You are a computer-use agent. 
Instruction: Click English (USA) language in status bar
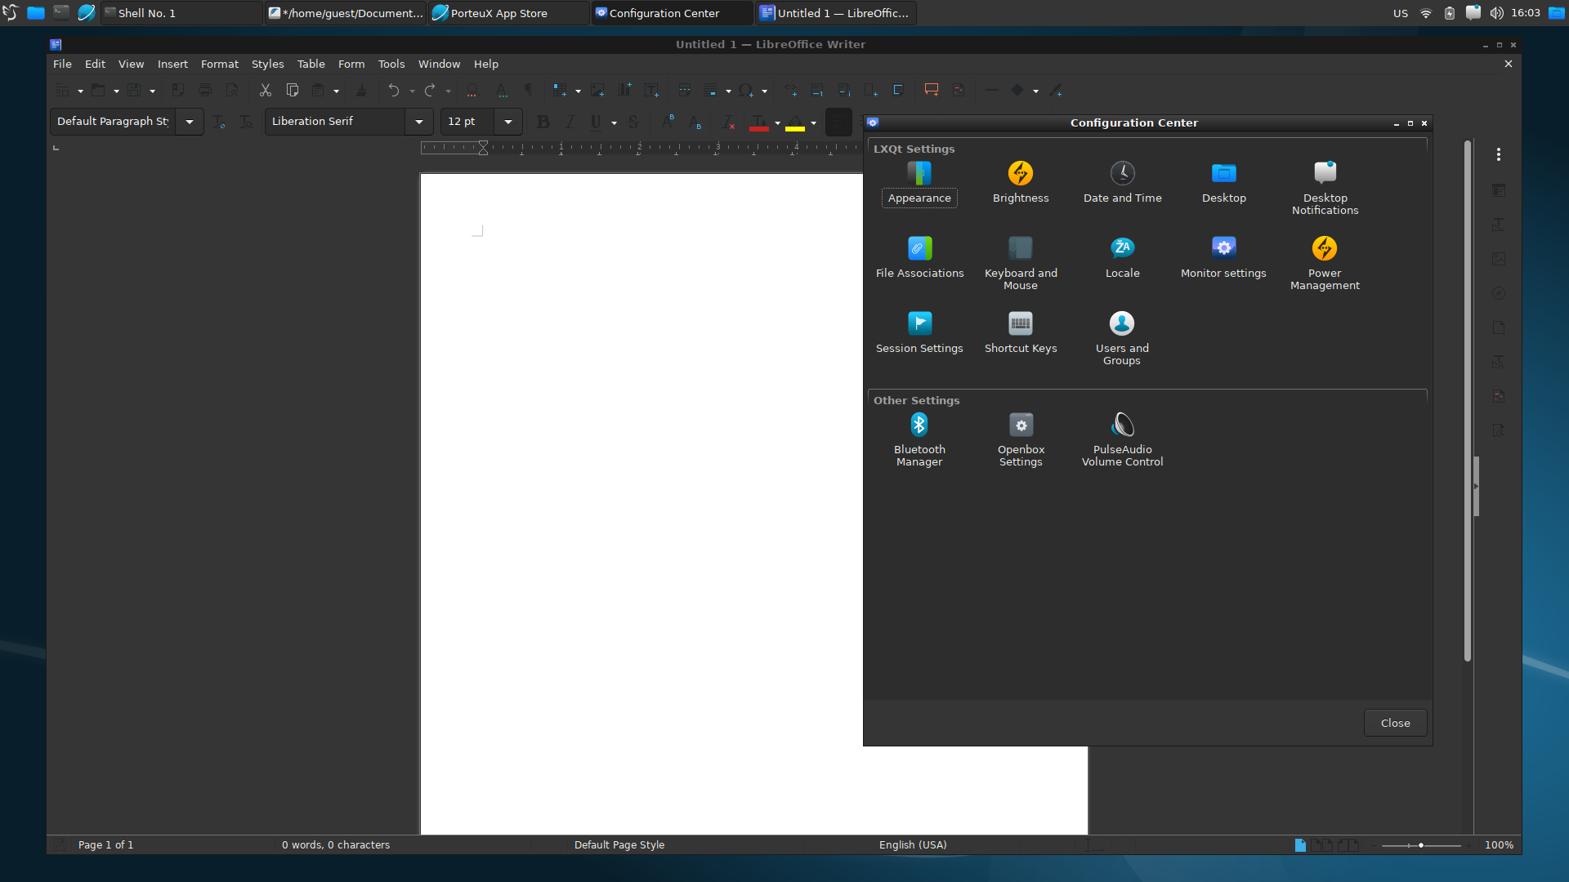[x=913, y=845]
